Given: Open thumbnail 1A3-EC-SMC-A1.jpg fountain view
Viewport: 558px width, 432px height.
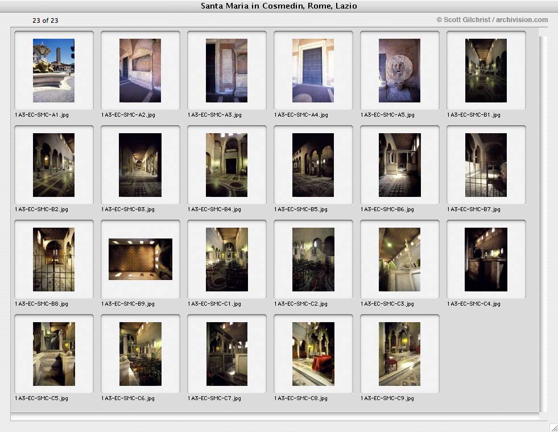Looking at the screenshot, I should coord(53,71).
